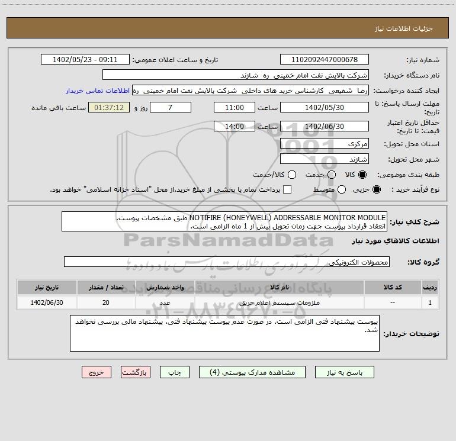Open the اطلاعات تماس خریدار link
456x441 pixels.
(98, 91)
